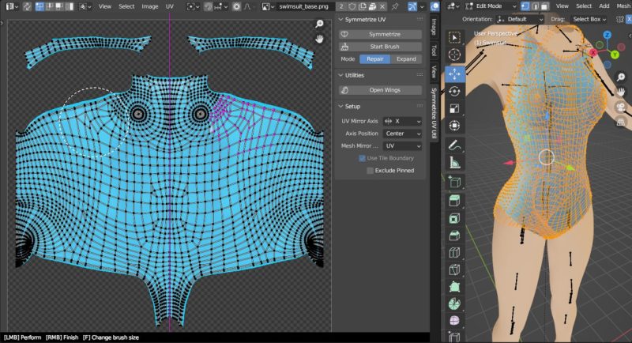Viewport: 632px width, 343px height.
Task: Click the Open Wings button
Action: (384, 90)
